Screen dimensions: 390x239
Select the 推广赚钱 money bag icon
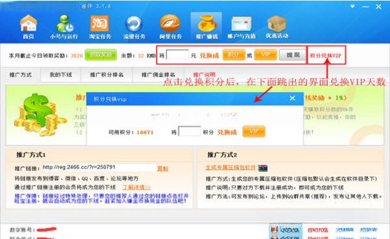[207, 27]
